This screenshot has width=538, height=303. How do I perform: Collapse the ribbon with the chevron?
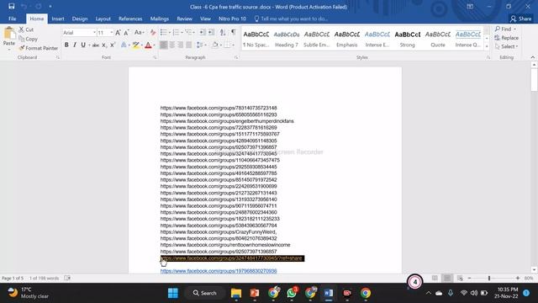coord(532,57)
